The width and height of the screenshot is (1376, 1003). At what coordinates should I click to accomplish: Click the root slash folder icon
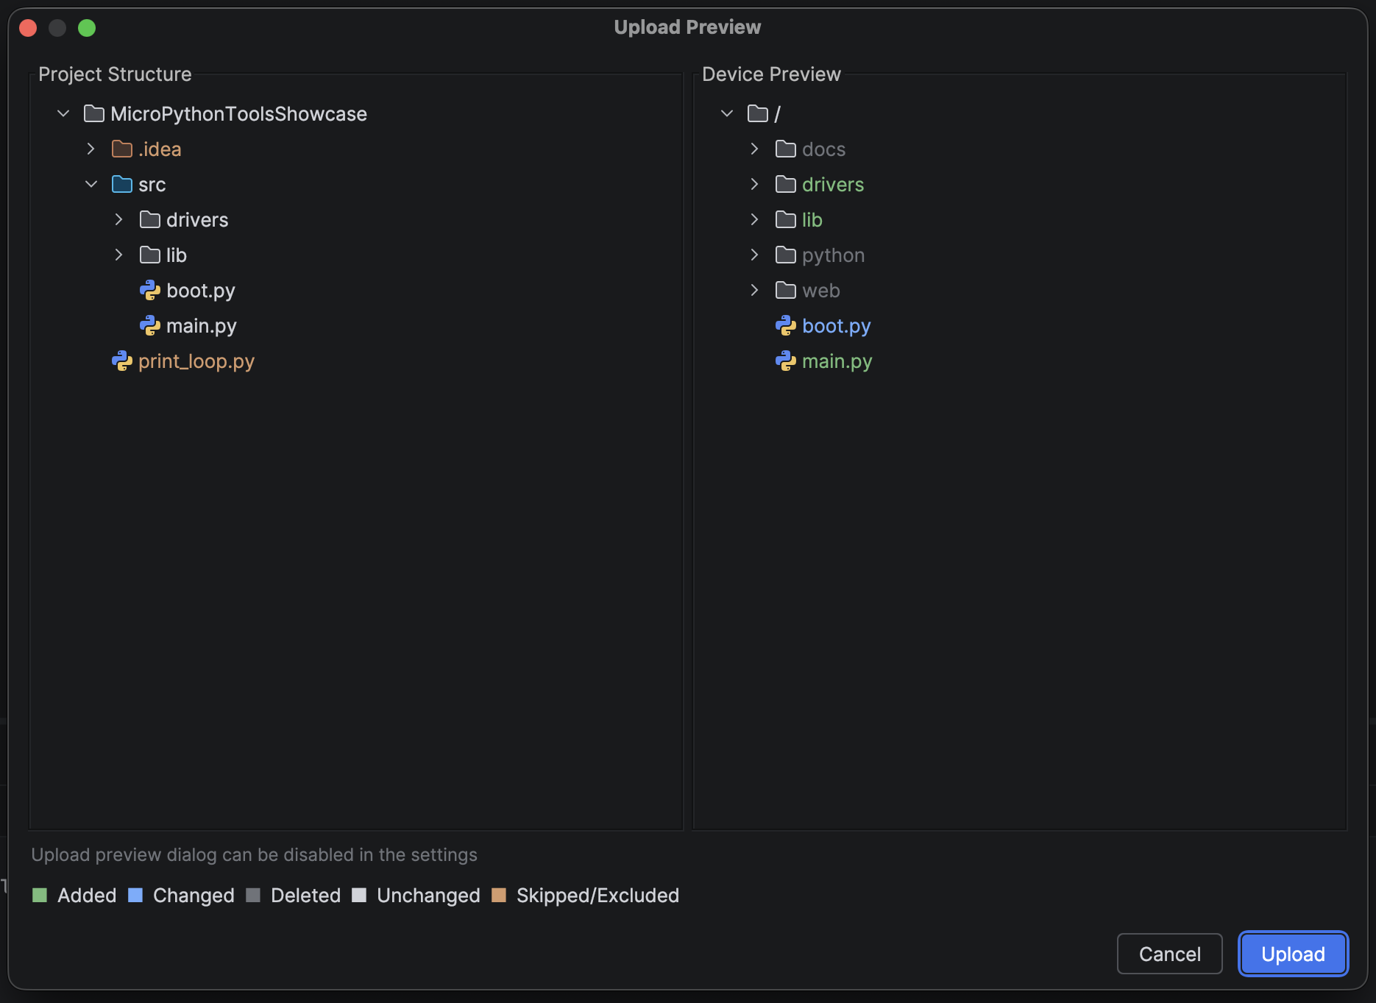pos(758,114)
